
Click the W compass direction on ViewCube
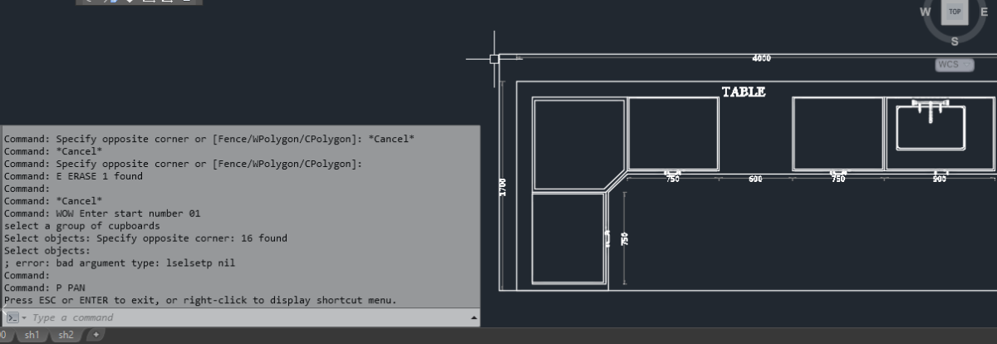[925, 12]
